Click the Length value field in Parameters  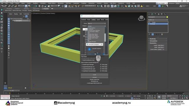pyautogui.click(x=160, y=45)
